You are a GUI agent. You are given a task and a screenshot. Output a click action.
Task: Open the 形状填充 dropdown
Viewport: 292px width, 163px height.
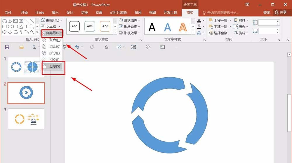pyautogui.click(x=129, y=20)
